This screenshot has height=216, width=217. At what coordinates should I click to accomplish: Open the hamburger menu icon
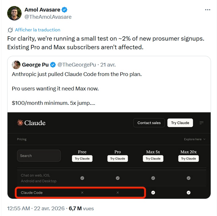201,123
